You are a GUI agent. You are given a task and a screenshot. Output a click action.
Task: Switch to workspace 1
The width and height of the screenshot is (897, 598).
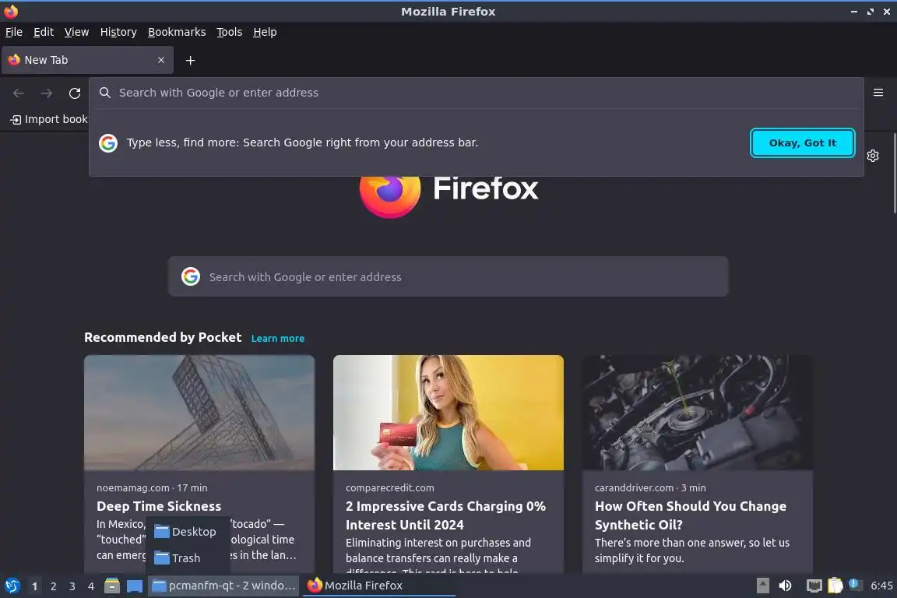click(x=34, y=586)
